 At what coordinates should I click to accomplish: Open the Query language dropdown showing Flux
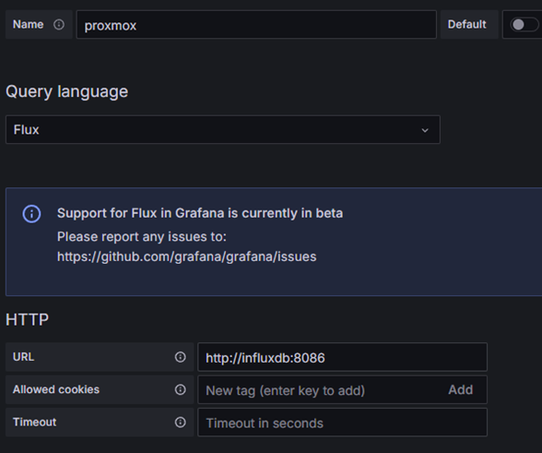223,130
